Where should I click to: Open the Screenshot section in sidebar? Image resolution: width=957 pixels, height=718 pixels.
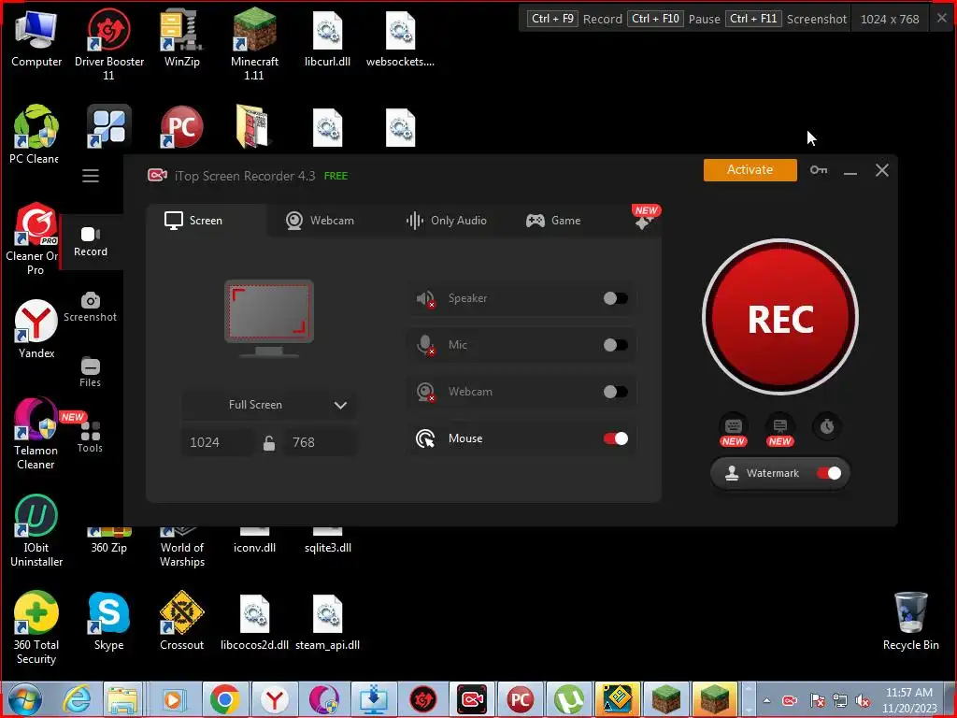click(91, 307)
